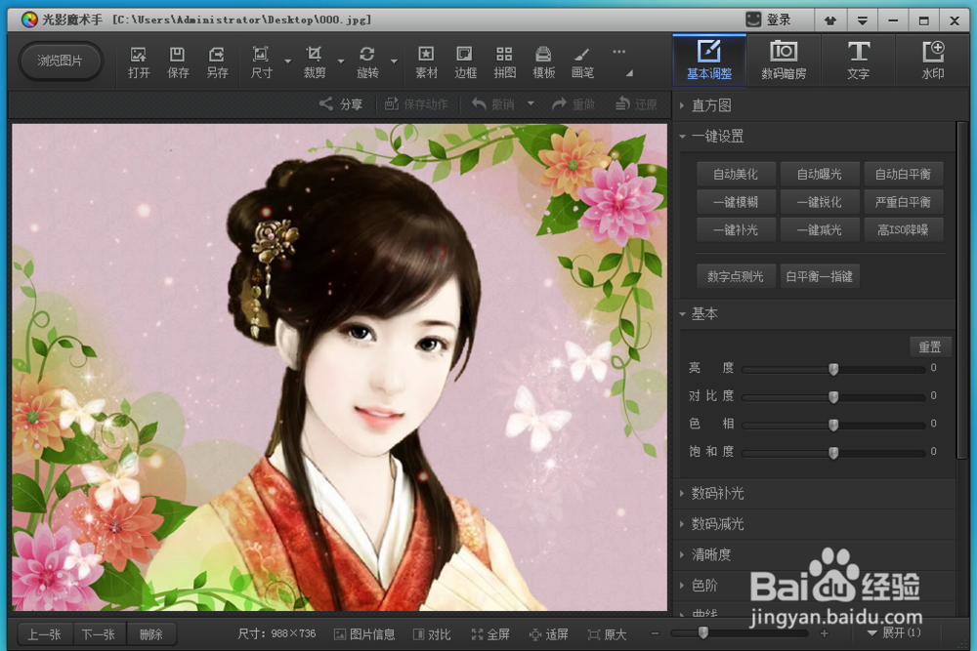
Task: Click the skin (shirt) icon in title bar
Action: [829, 20]
